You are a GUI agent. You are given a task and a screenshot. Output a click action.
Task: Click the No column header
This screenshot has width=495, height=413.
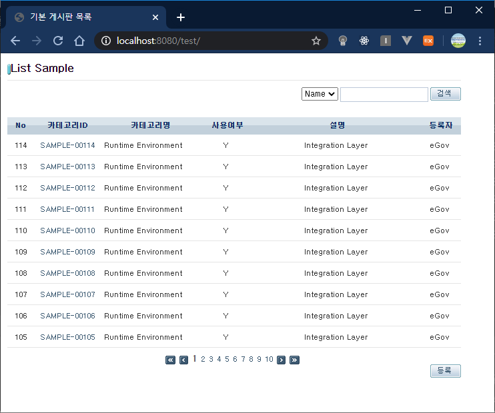pyautogui.click(x=21, y=125)
